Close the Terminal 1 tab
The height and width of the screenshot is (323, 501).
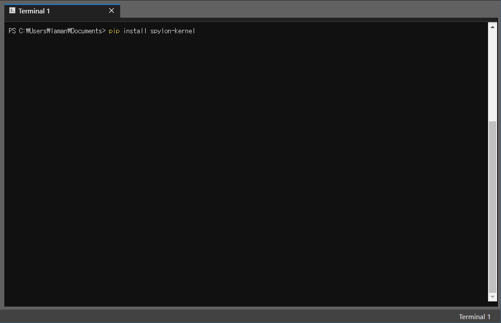point(112,11)
